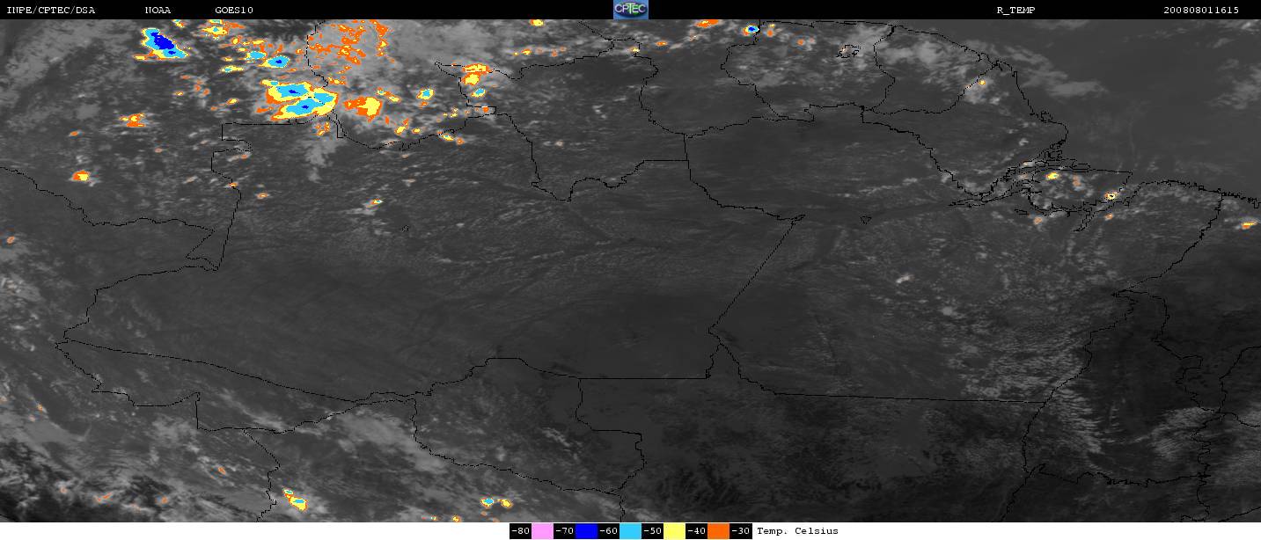
Task: Click the 200808011615 timestamp
Action: click(x=1201, y=10)
